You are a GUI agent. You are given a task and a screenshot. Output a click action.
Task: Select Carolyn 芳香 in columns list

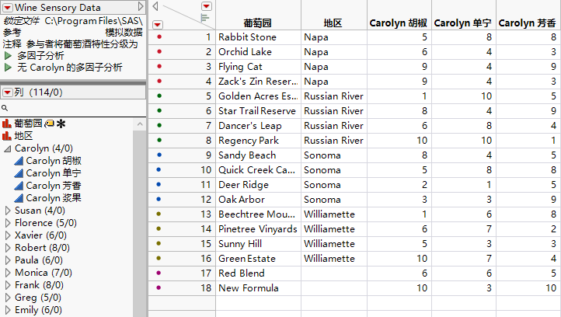point(54,186)
